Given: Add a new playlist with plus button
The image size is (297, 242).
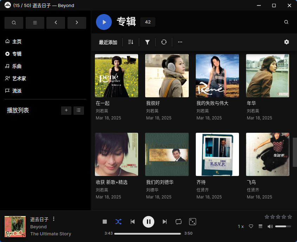Looking at the screenshot, I should (66, 111).
